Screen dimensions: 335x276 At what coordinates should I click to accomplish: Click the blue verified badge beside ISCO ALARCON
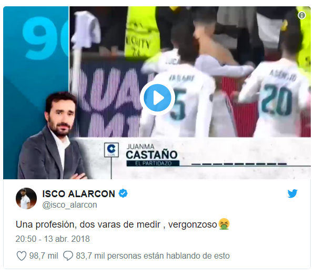pos(123,193)
